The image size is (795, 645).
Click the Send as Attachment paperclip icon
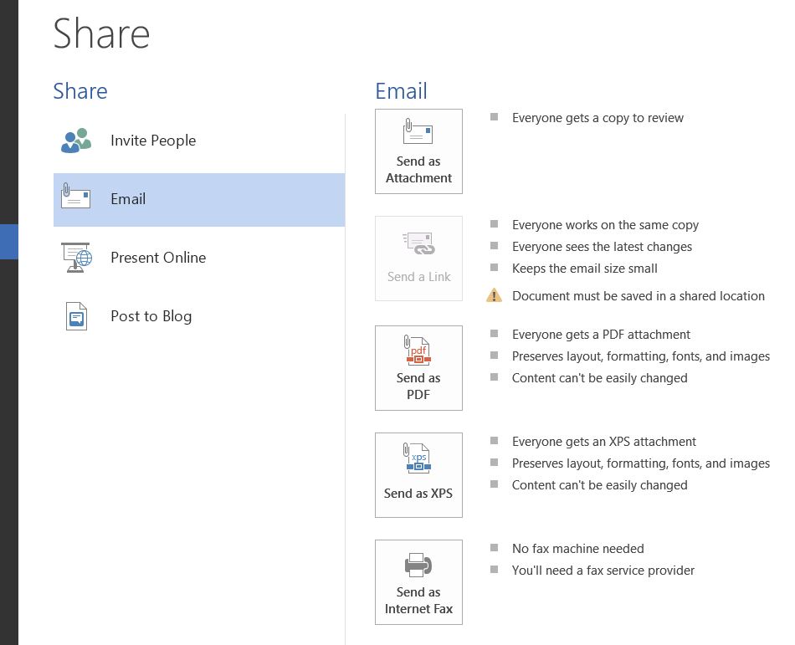[418, 132]
